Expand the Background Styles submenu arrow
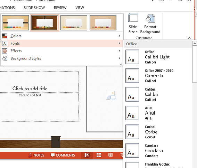The height and width of the screenshot is (168, 197). pos(120,58)
